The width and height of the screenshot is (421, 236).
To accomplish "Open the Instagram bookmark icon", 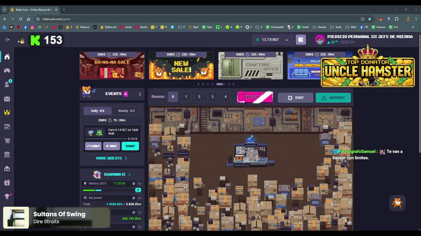I will point(32,27).
